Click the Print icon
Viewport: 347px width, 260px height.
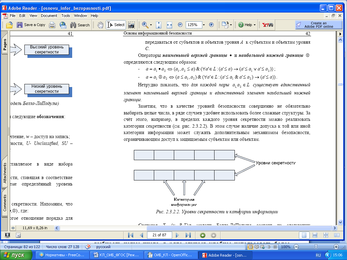click(x=52, y=25)
